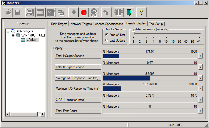The width and height of the screenshot is (209, 128).
Task: Open details arrow for Average I/O Response Time
Action: coord(200,78)
